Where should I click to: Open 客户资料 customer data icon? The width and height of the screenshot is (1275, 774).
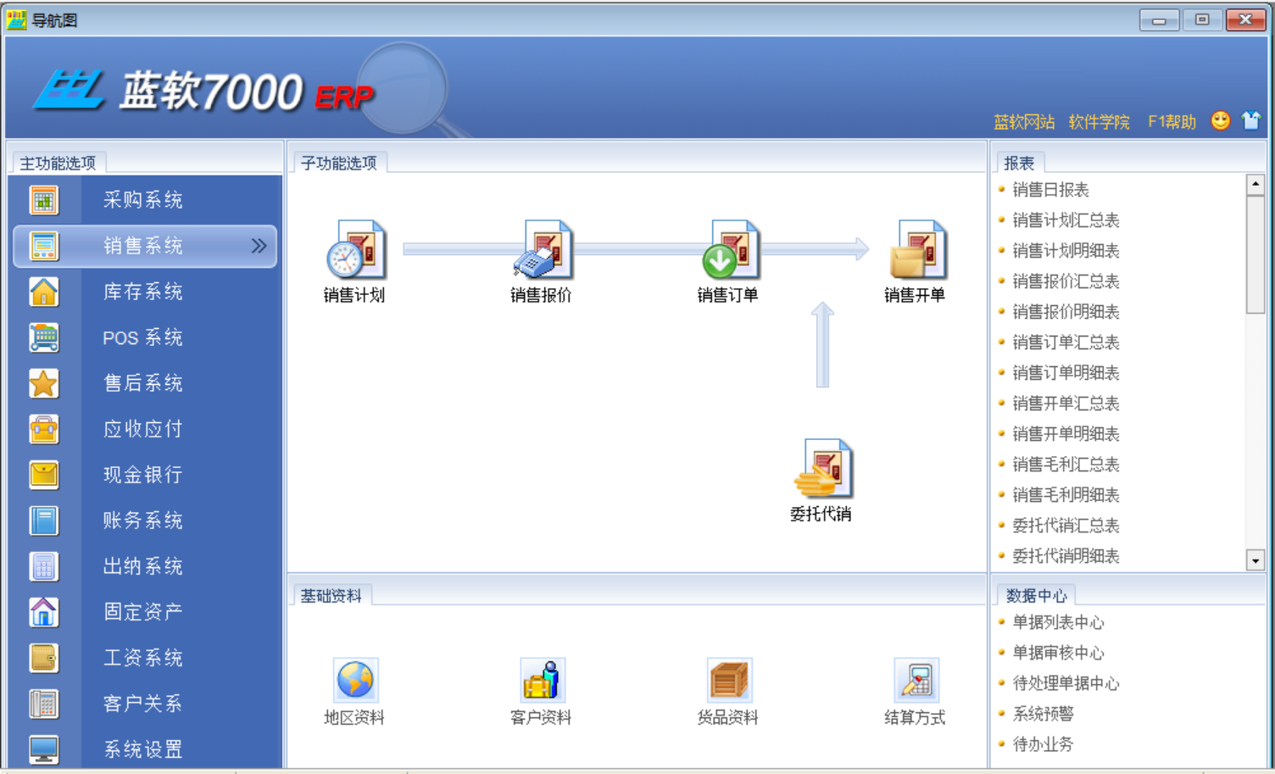(x=542, y=680)
